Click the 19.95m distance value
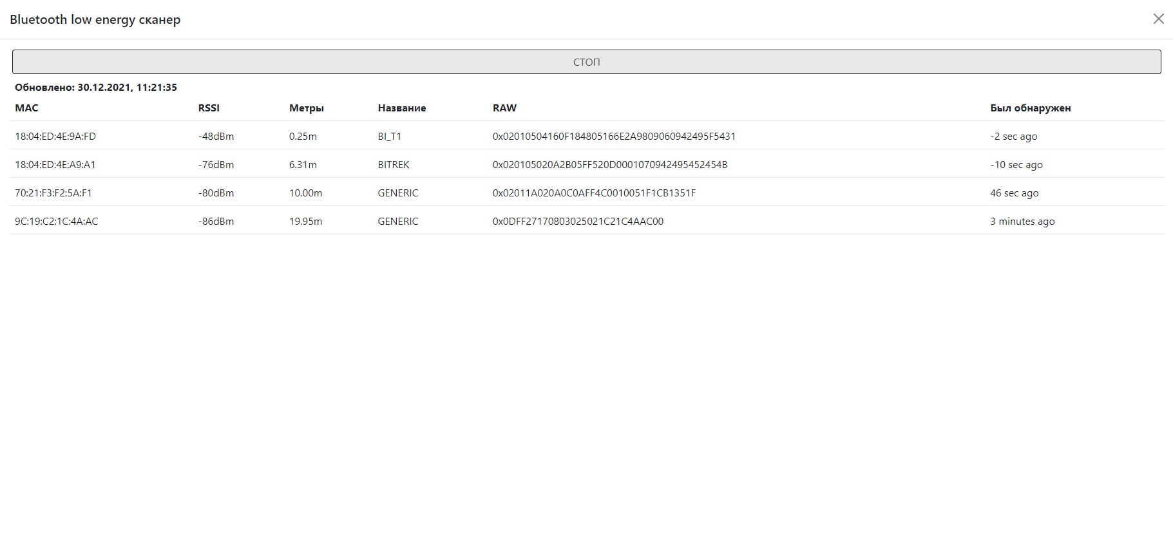The width and height of the screenshot is (1173, 559). pyautogui.click(x=305, y=222)
